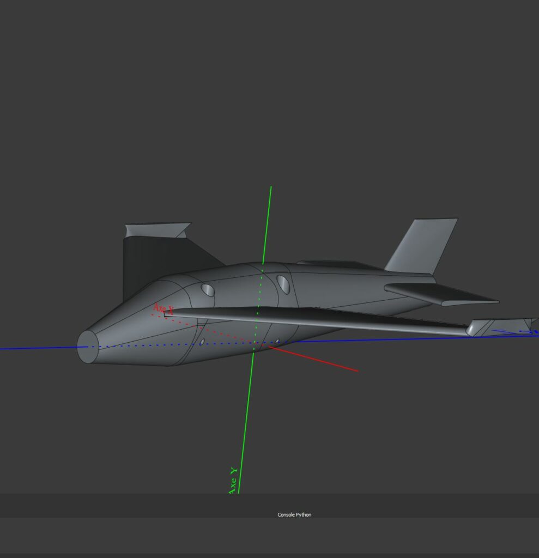Click the Console Python panel title
The image size is (539, 558).
pos(294,514)
